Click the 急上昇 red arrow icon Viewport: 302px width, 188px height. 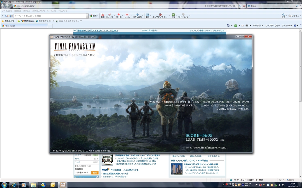(x=119, y=16)
